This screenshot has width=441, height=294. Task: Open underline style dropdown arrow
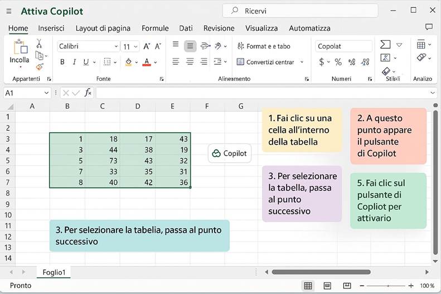point(95,62)
